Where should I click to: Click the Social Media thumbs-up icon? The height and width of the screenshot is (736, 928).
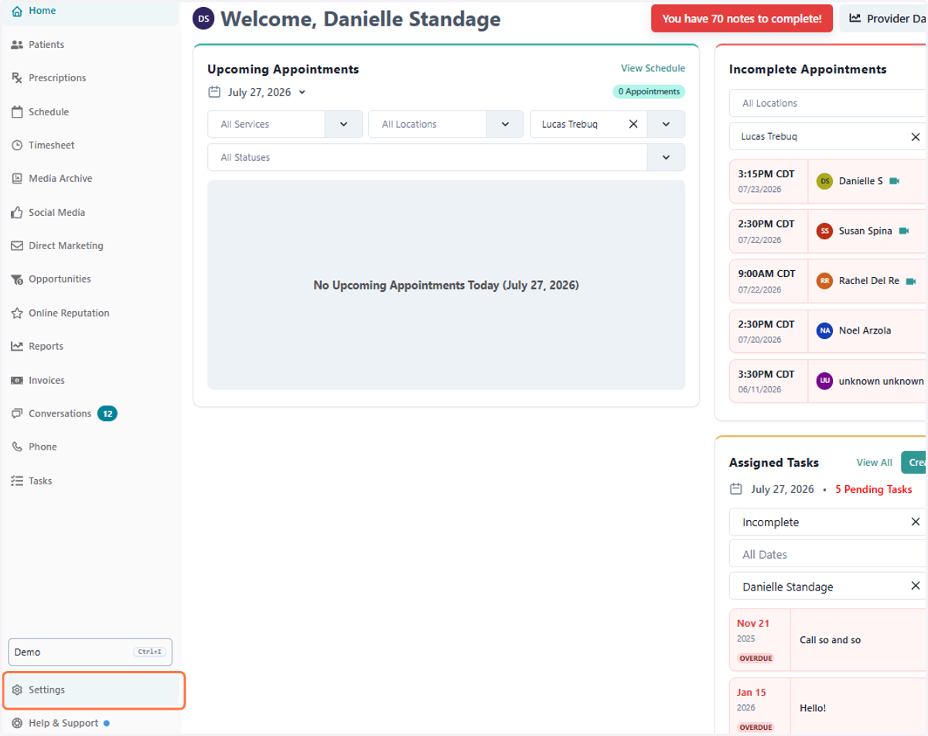point(17,212)
